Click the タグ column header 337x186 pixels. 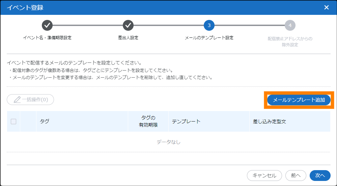tap(45, 122)
